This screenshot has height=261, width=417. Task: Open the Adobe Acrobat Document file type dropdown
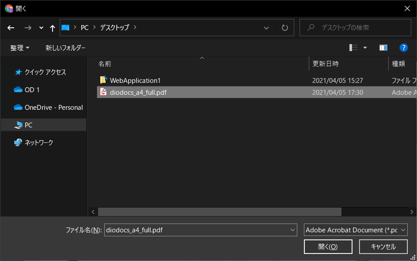tap(356, 230)
